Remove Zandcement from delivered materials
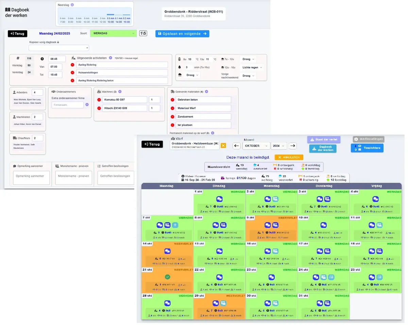The image size is (408, 325). tap(173, 117)
